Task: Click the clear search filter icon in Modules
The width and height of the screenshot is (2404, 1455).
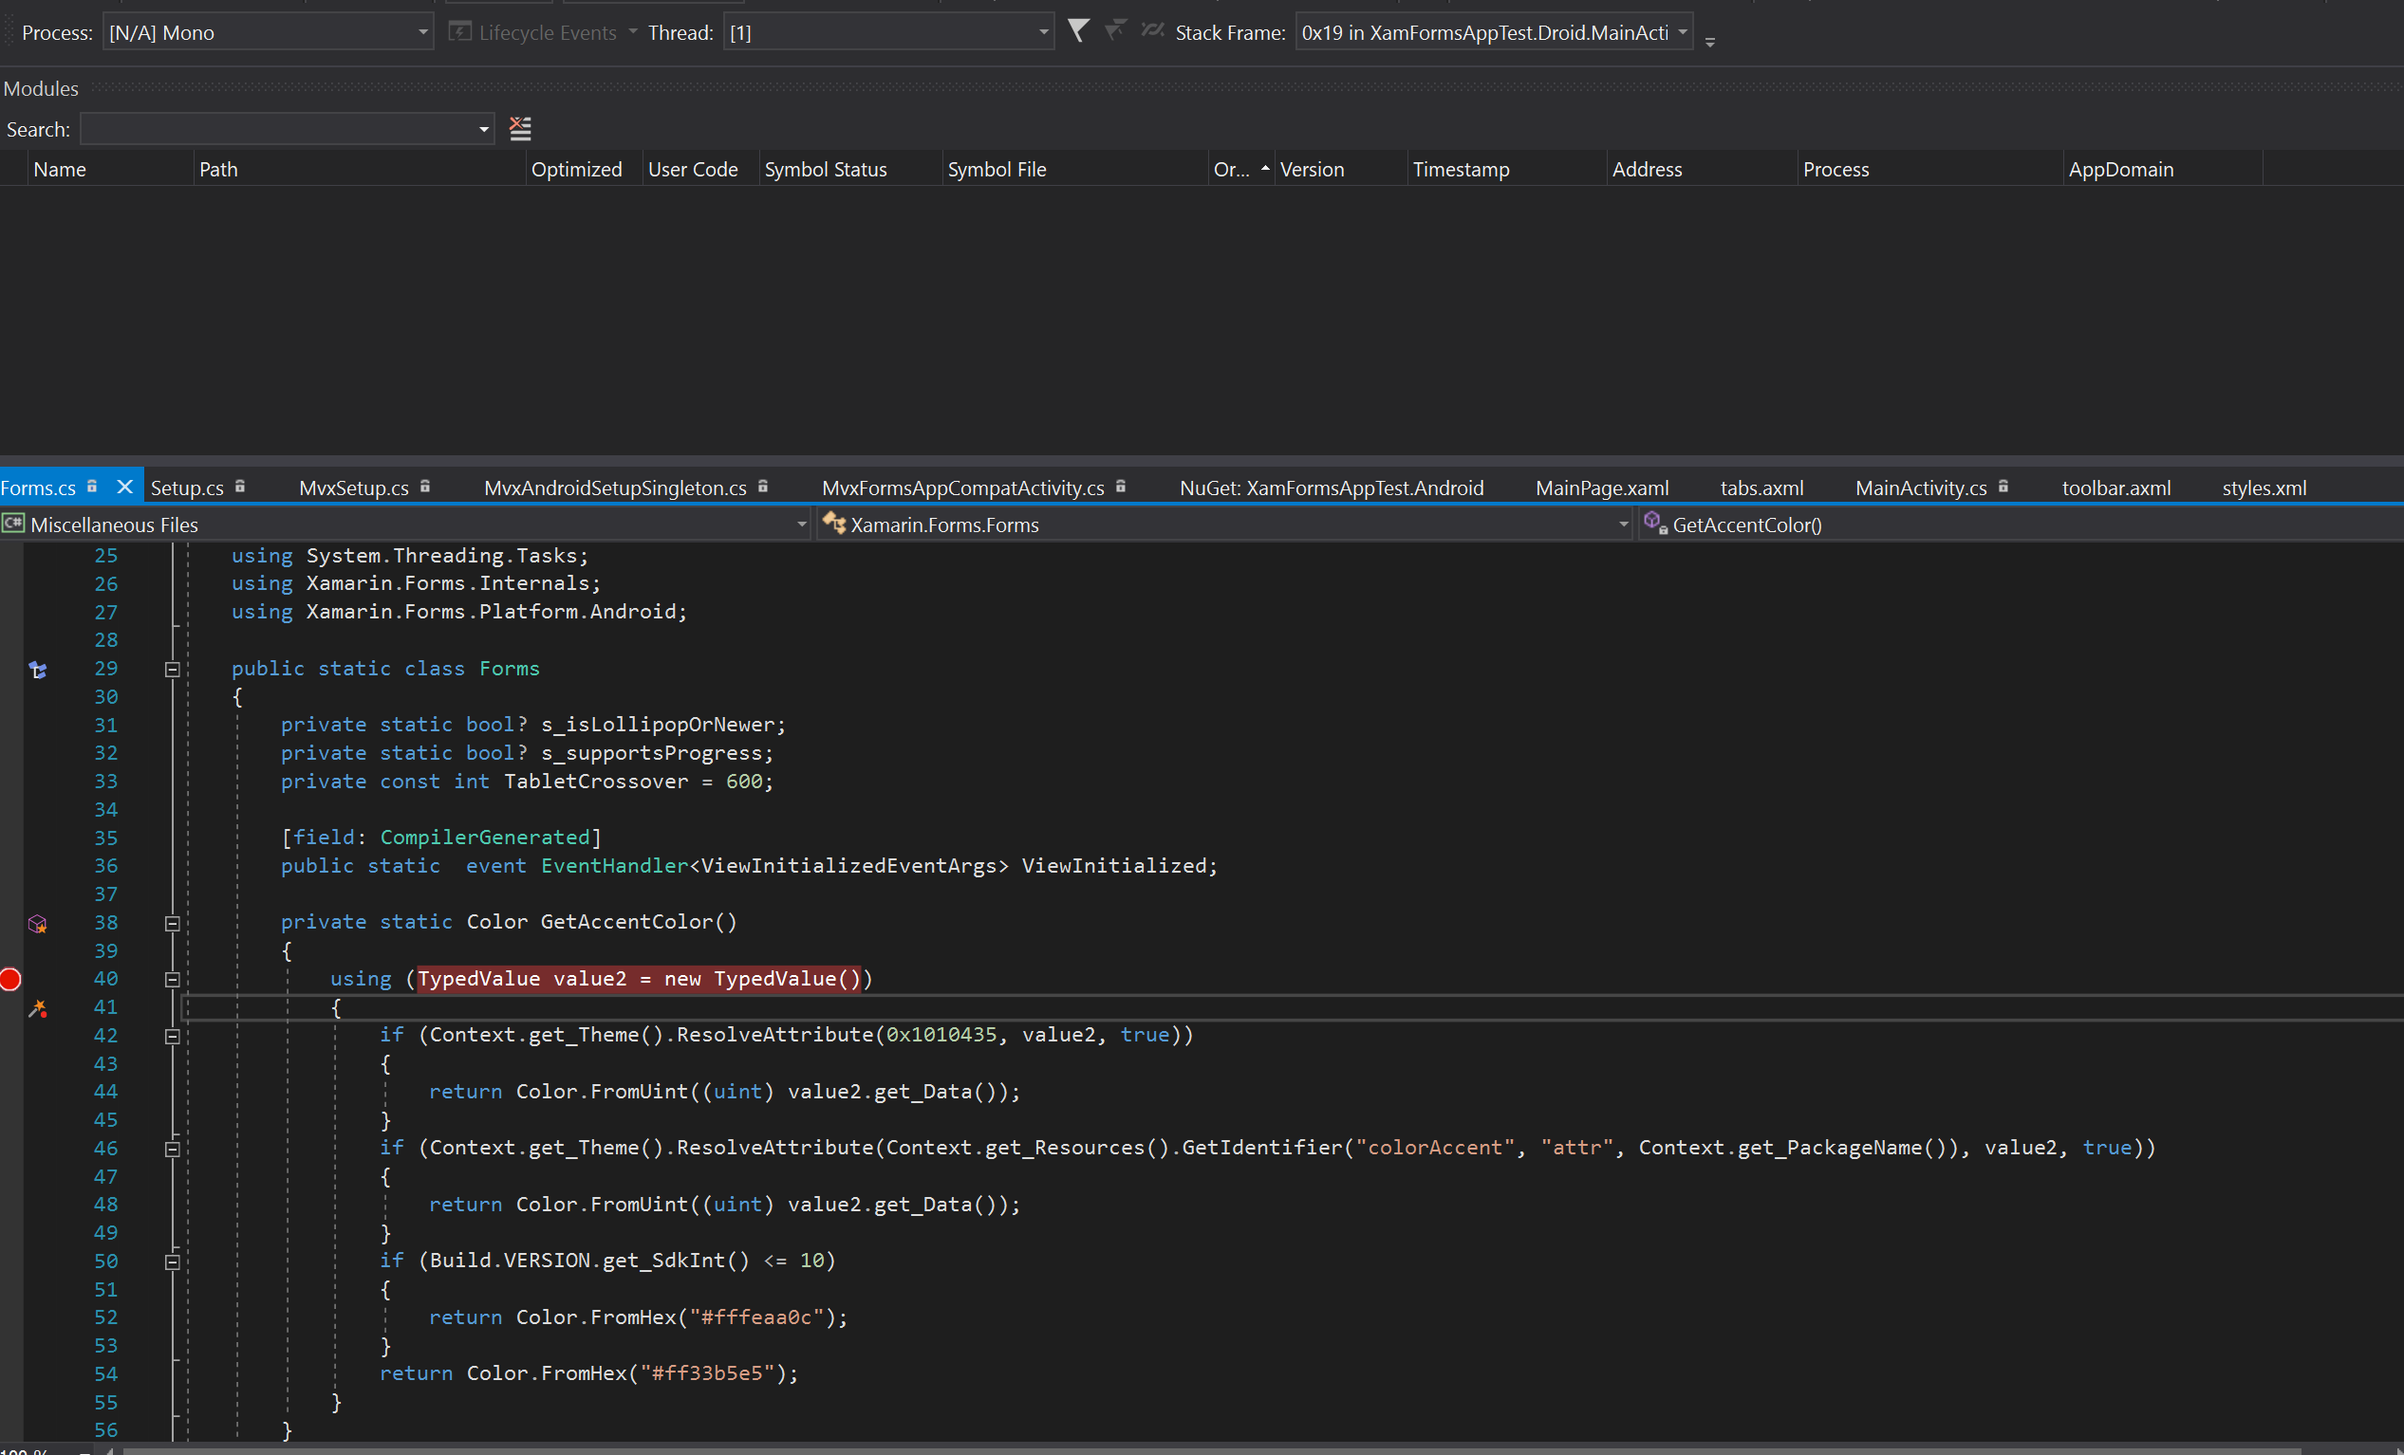Action: click(520, 129)
